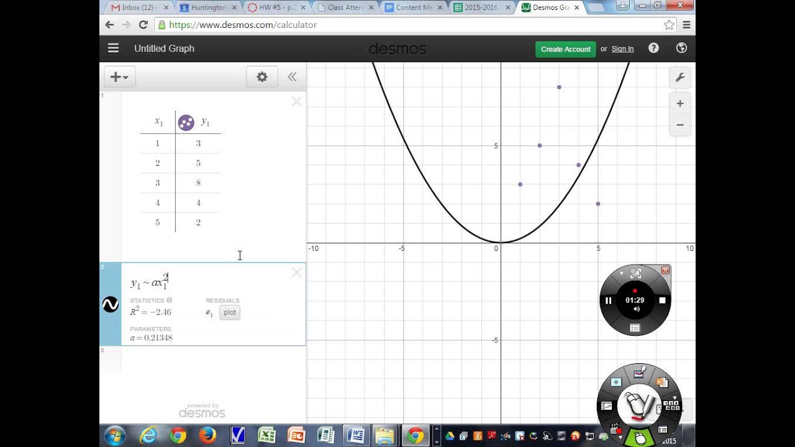Select table cell with y value 3

pyautogui.click(x=198, y=143)
